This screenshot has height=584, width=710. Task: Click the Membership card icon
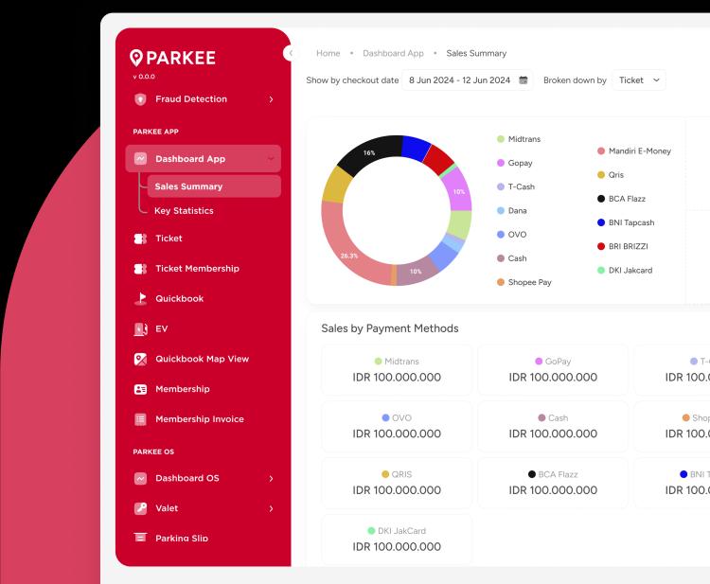(x=140, y=389)
